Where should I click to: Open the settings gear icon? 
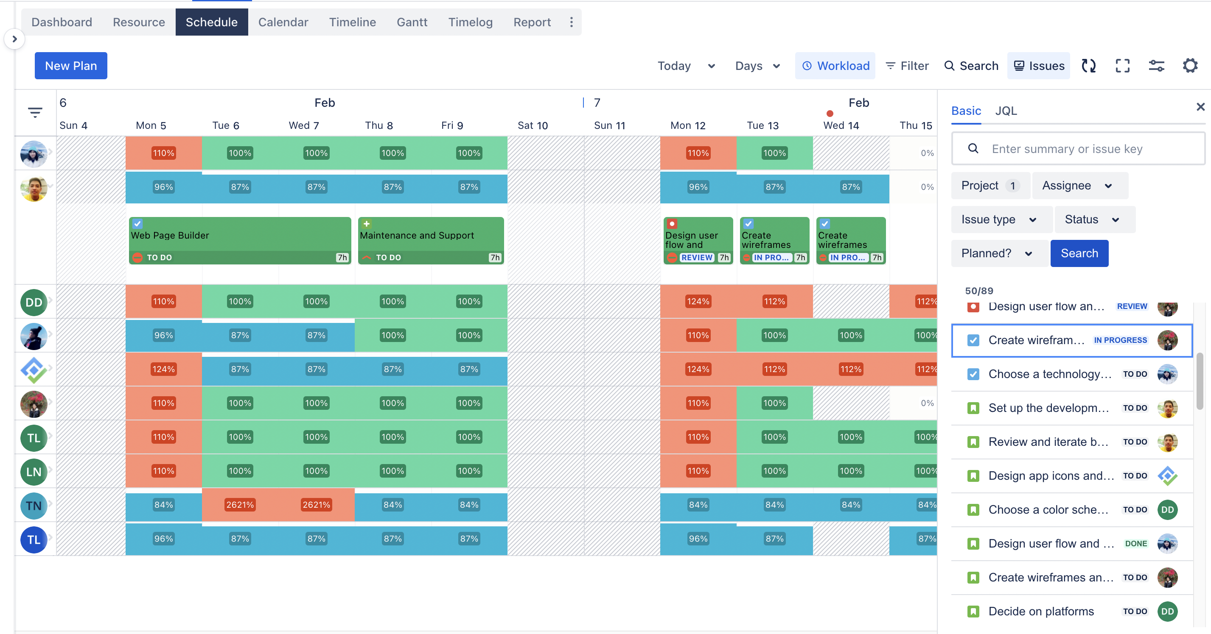pyautogui.click(x=1190, y=66)
